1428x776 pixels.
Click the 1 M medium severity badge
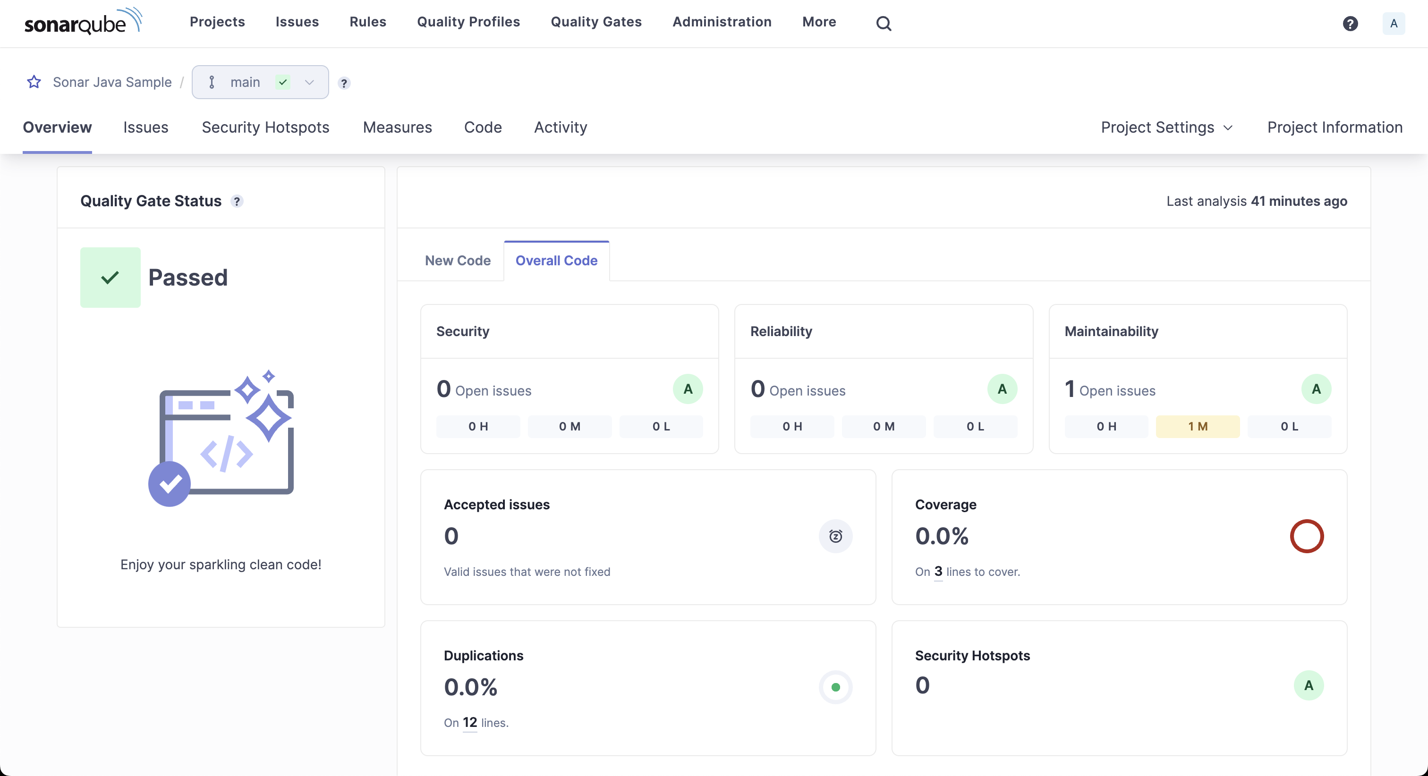coord(1198,426)
